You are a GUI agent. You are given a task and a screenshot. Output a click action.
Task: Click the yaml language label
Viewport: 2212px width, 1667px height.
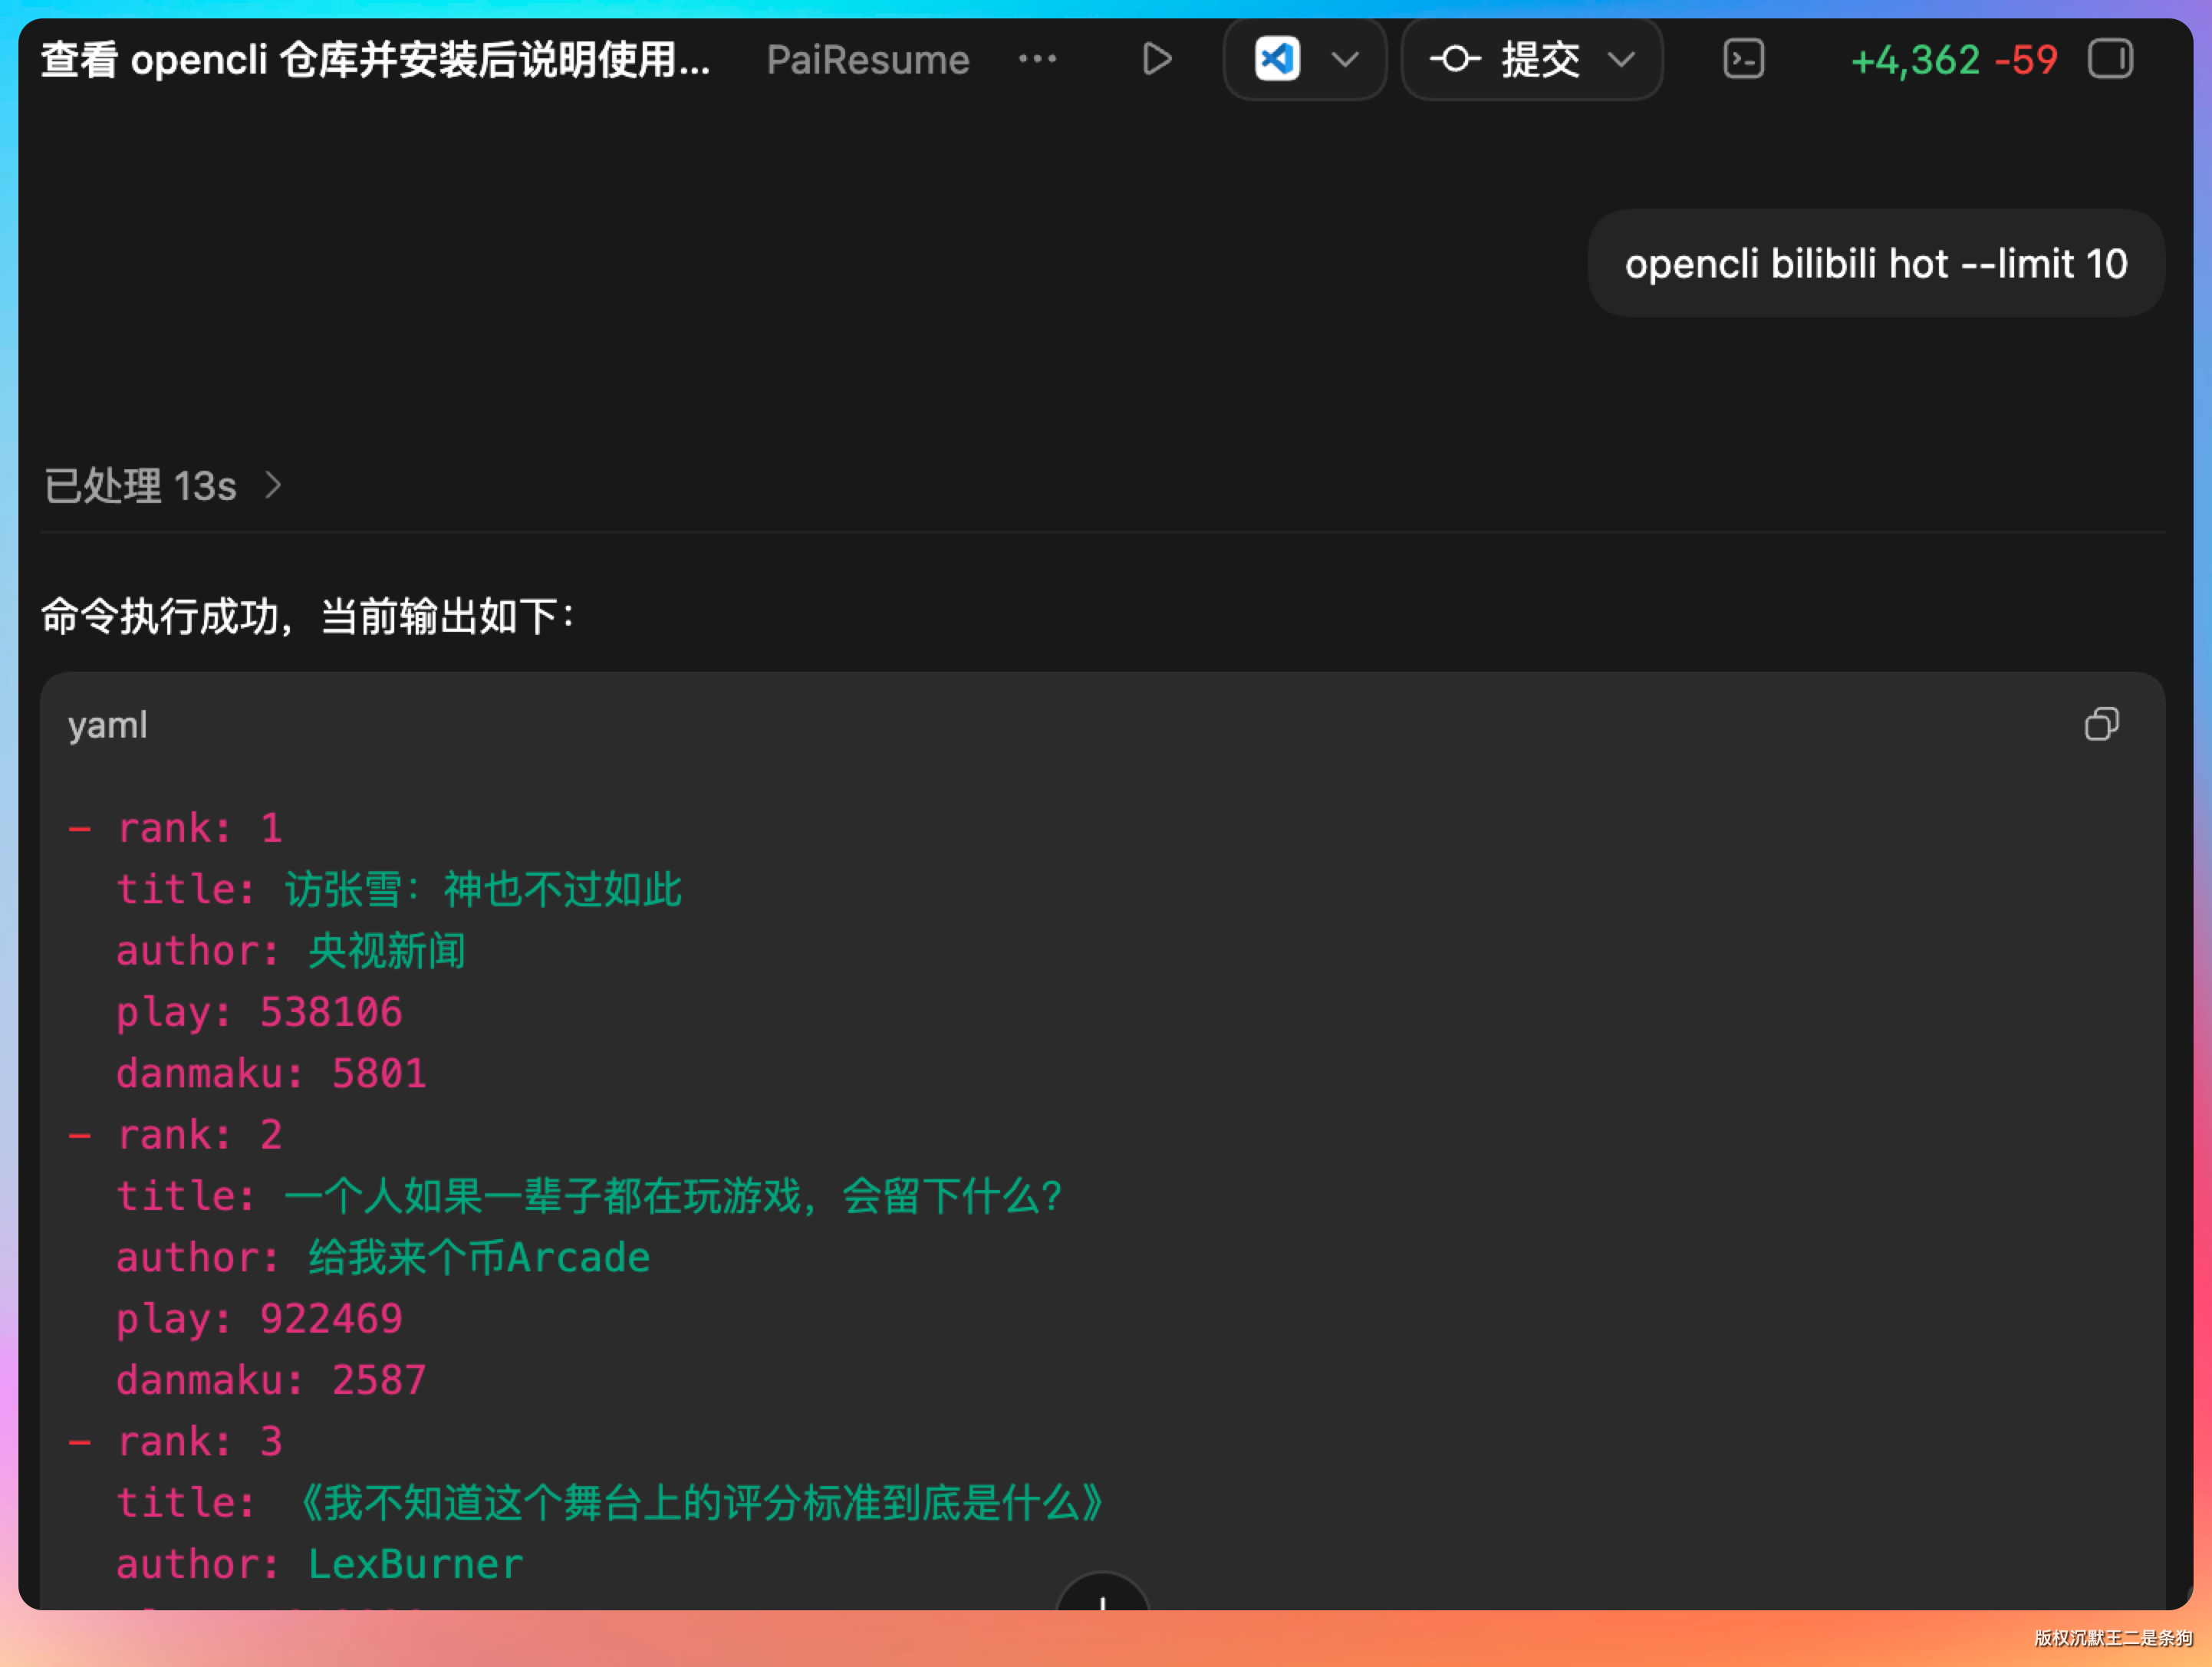107,725
